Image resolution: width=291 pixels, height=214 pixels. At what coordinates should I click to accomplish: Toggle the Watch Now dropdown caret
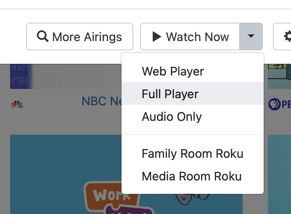[251, 37]
